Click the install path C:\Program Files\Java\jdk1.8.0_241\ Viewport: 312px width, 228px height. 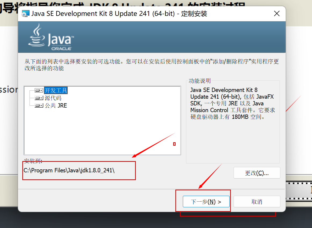coord(69,170)
